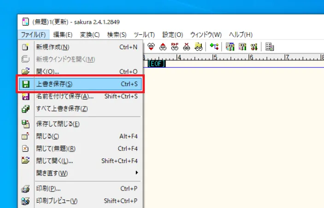
Task: Click the 名前を付けて保存(A) purple floppy icon
Action: click(26, 96)
